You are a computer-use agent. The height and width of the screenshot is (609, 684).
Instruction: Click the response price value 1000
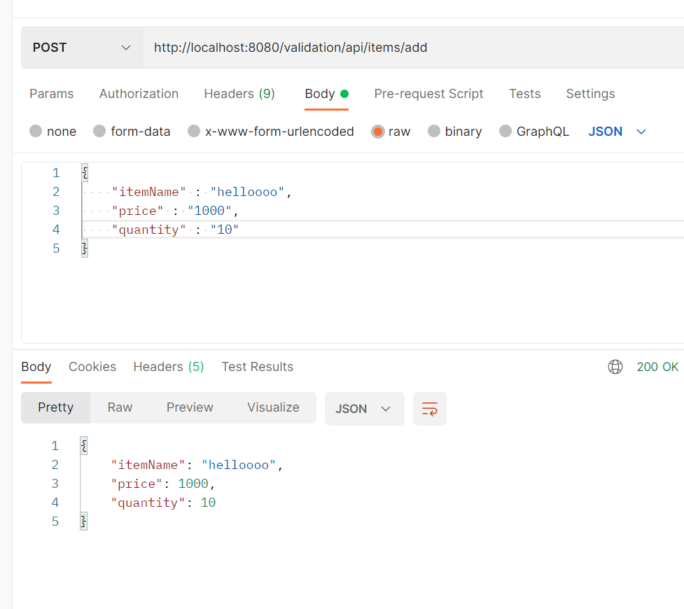point(193,484)
